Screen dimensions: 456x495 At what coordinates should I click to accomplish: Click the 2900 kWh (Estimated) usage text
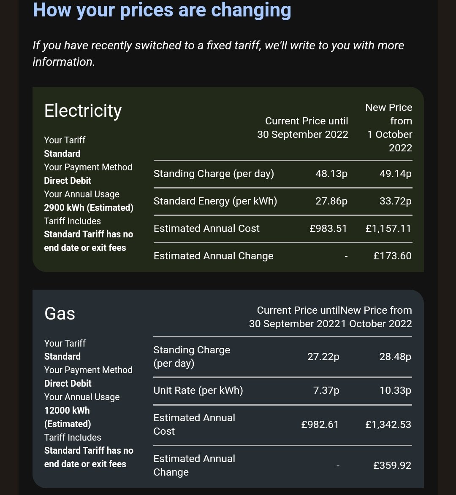(89, 208)
